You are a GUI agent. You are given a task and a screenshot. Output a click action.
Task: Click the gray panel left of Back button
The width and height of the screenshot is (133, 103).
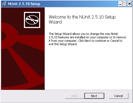pos(33,96)
